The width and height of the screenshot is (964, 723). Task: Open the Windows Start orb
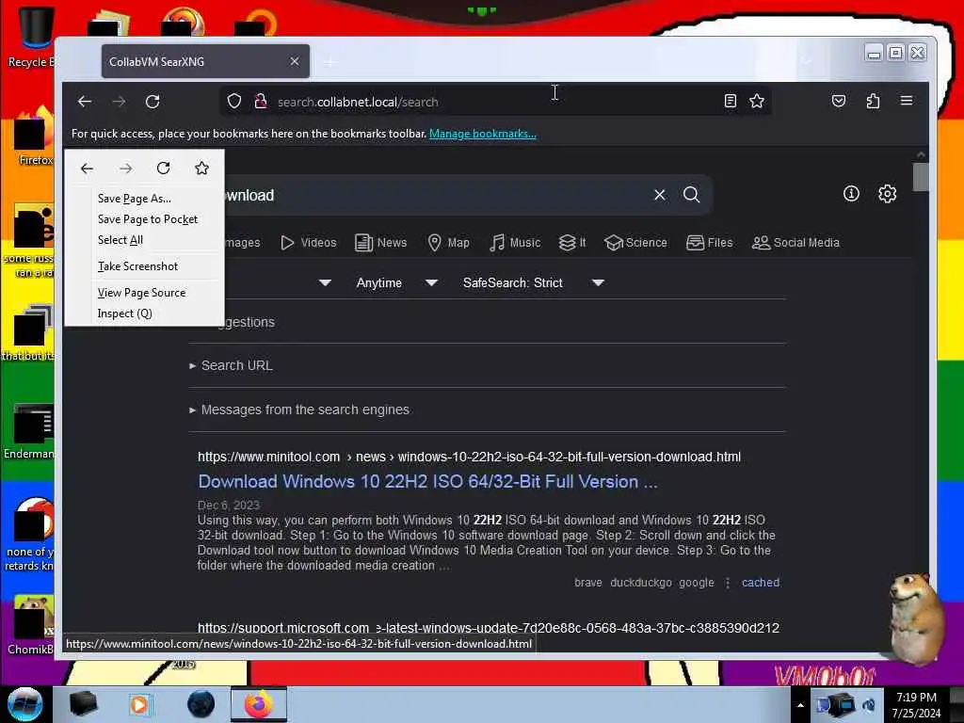[x=24, y=704]
